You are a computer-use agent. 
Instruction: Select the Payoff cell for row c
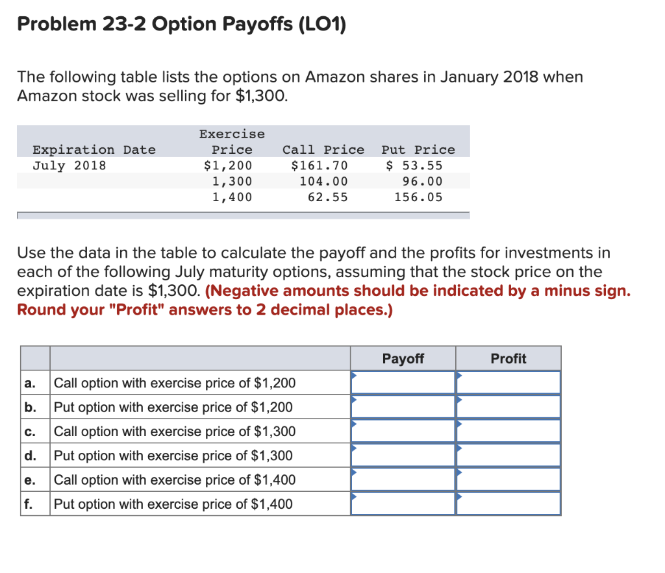click(x=403, y=431)
